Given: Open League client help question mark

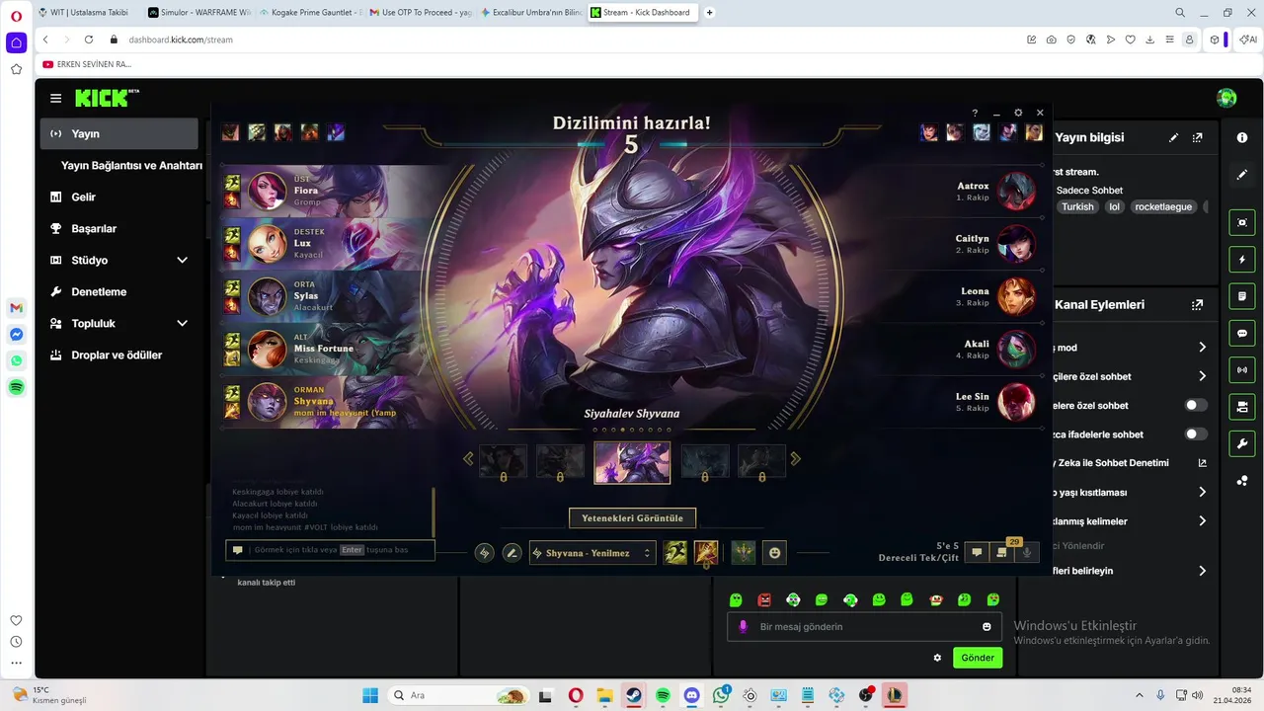Looking at the screenshot, I should coord(975,113).
